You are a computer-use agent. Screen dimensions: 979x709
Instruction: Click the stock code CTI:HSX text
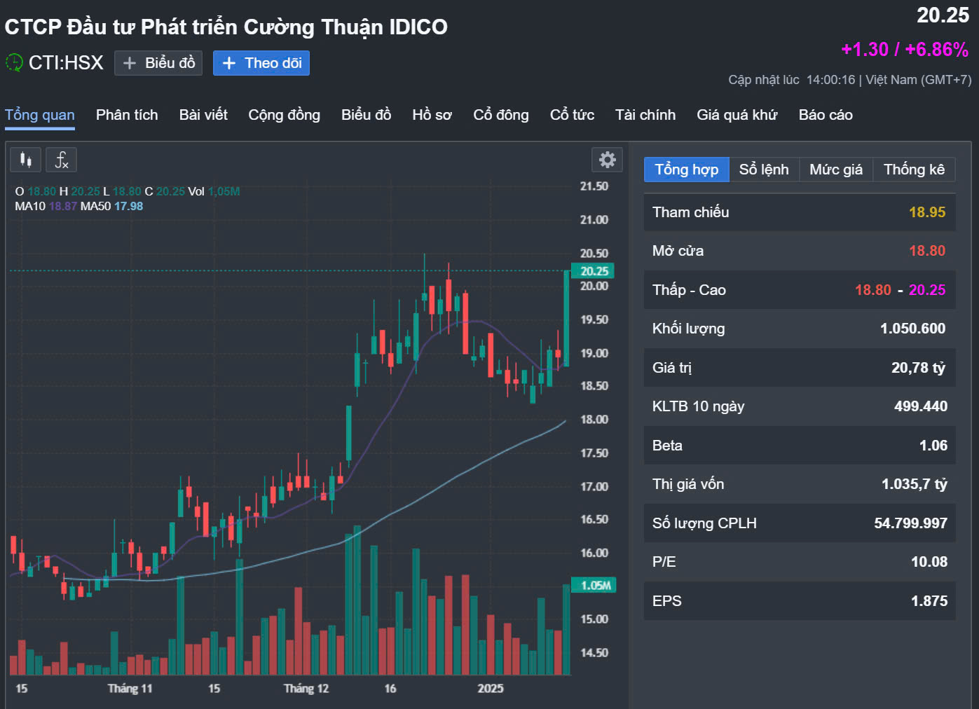point(66,63)
